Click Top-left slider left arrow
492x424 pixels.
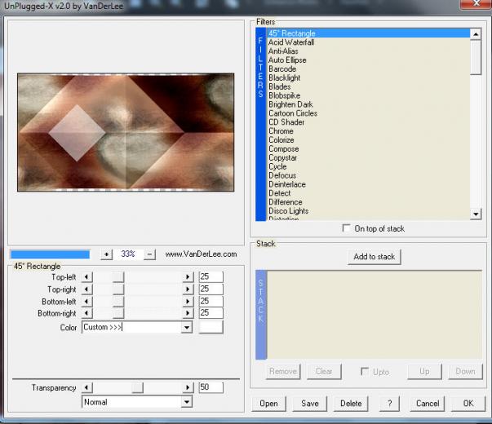[x=88, y=277]
